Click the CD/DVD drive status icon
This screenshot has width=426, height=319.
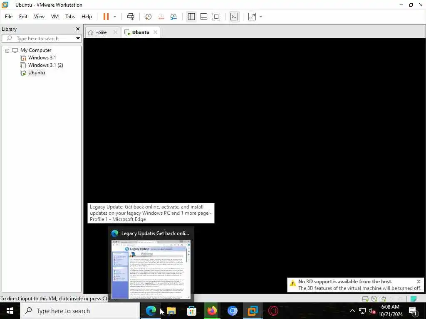click(x=374, y=299)
